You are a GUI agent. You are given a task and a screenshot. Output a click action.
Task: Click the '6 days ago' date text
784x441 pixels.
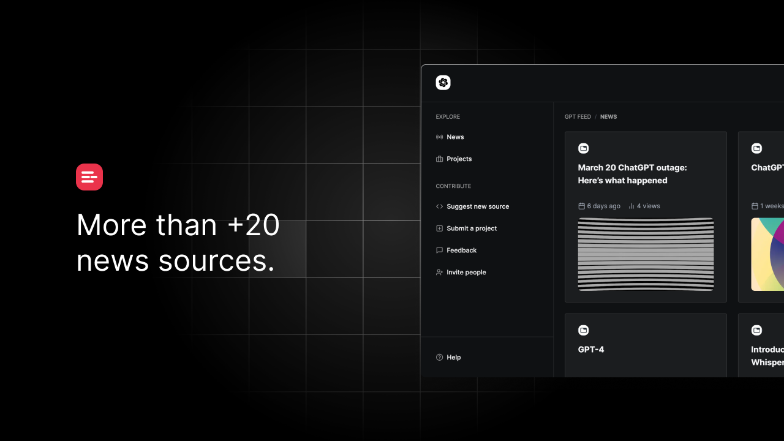click(x=603, y=206)
